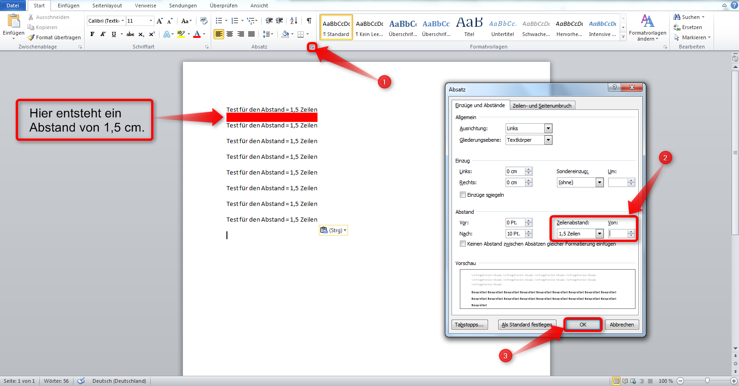This screenshot has height=386, width=739.
Task: Click the Einfügen paste icon
Action: [14, 21]
